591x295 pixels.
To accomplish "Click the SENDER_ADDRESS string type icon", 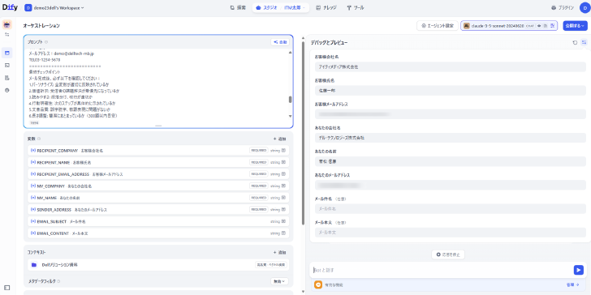I will pyautogui.click(x=283, y=209).
